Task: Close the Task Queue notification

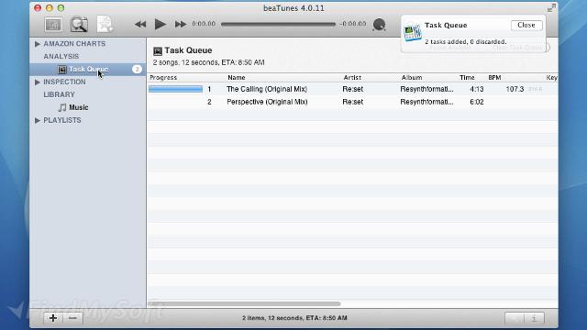Action: [526, 25]
